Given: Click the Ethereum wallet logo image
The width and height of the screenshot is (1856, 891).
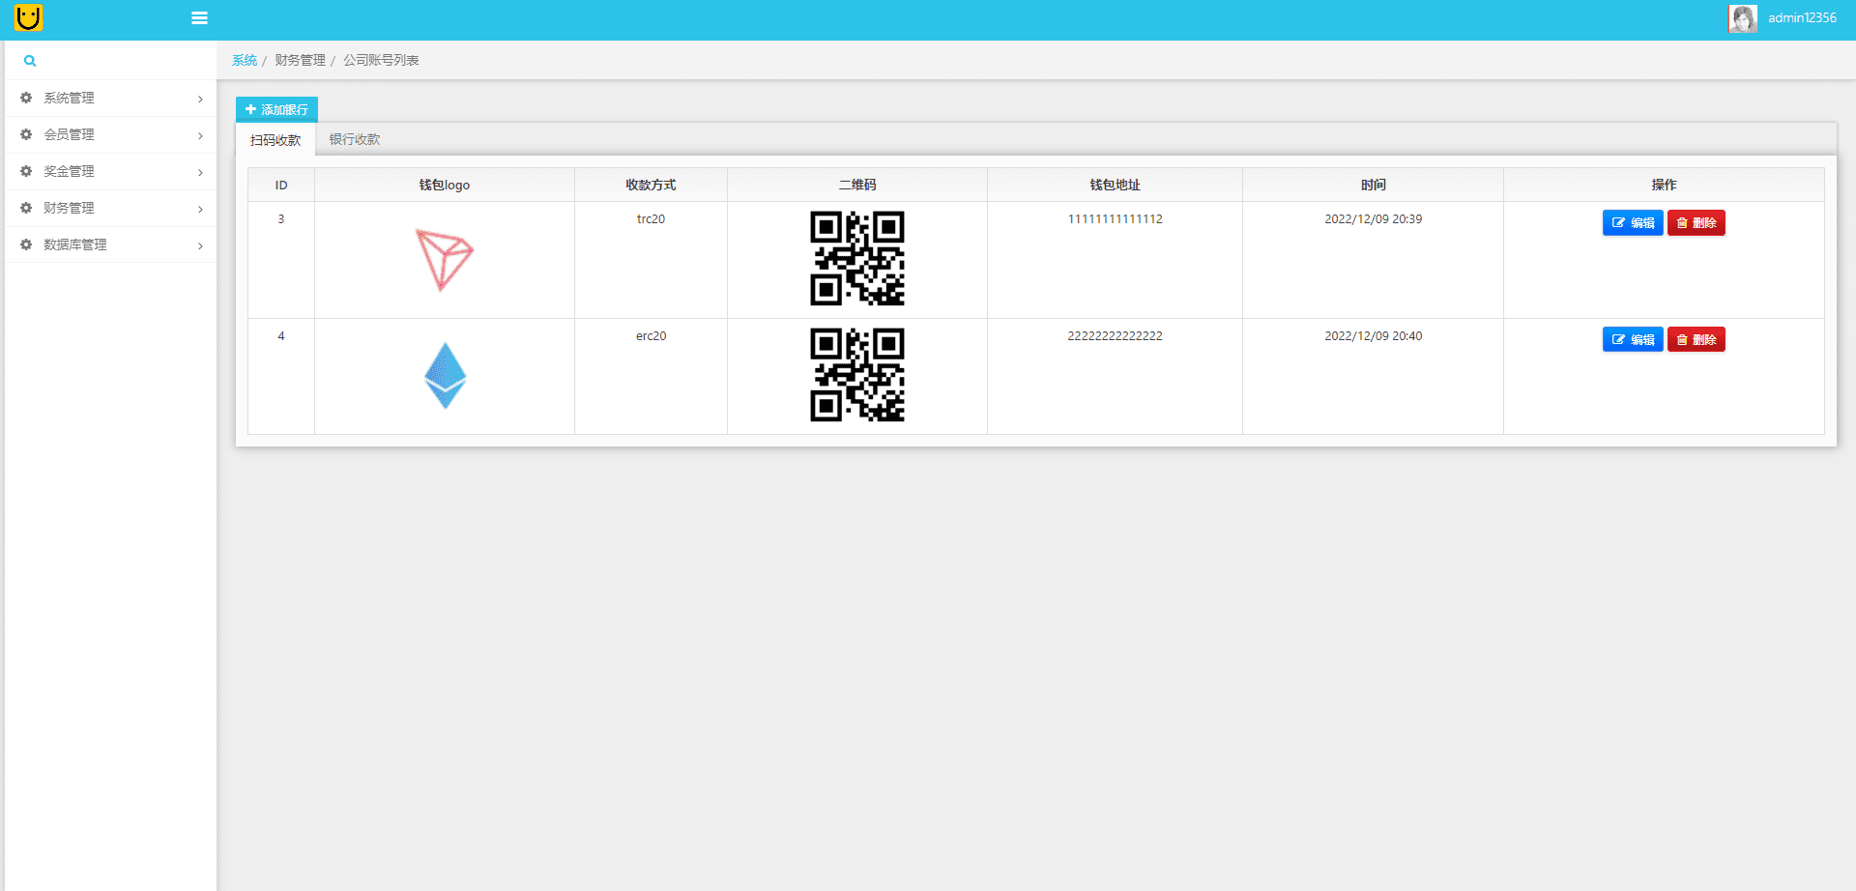Looking at the screenshot, I should (445, 376).
